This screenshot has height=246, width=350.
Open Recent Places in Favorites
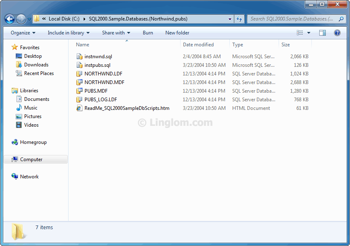pyautogui.click(x=39, y=73)
